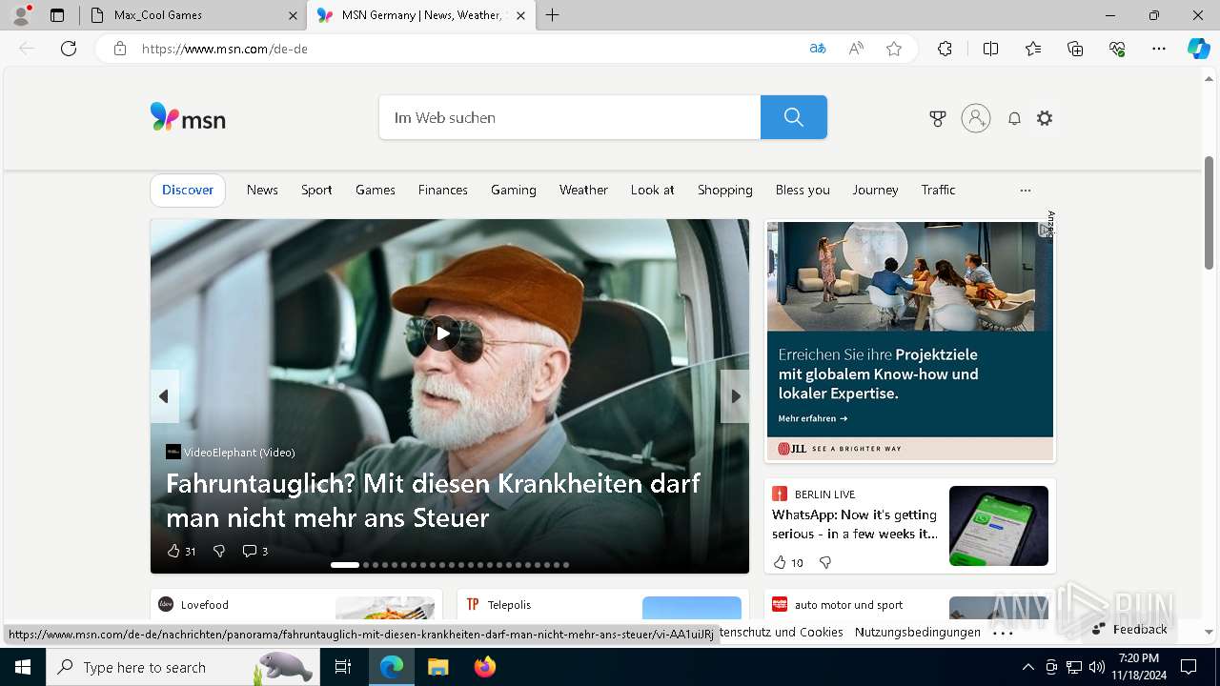Open Collections panel
The width and height of the screenshot is (1220, 686).
1075,49
